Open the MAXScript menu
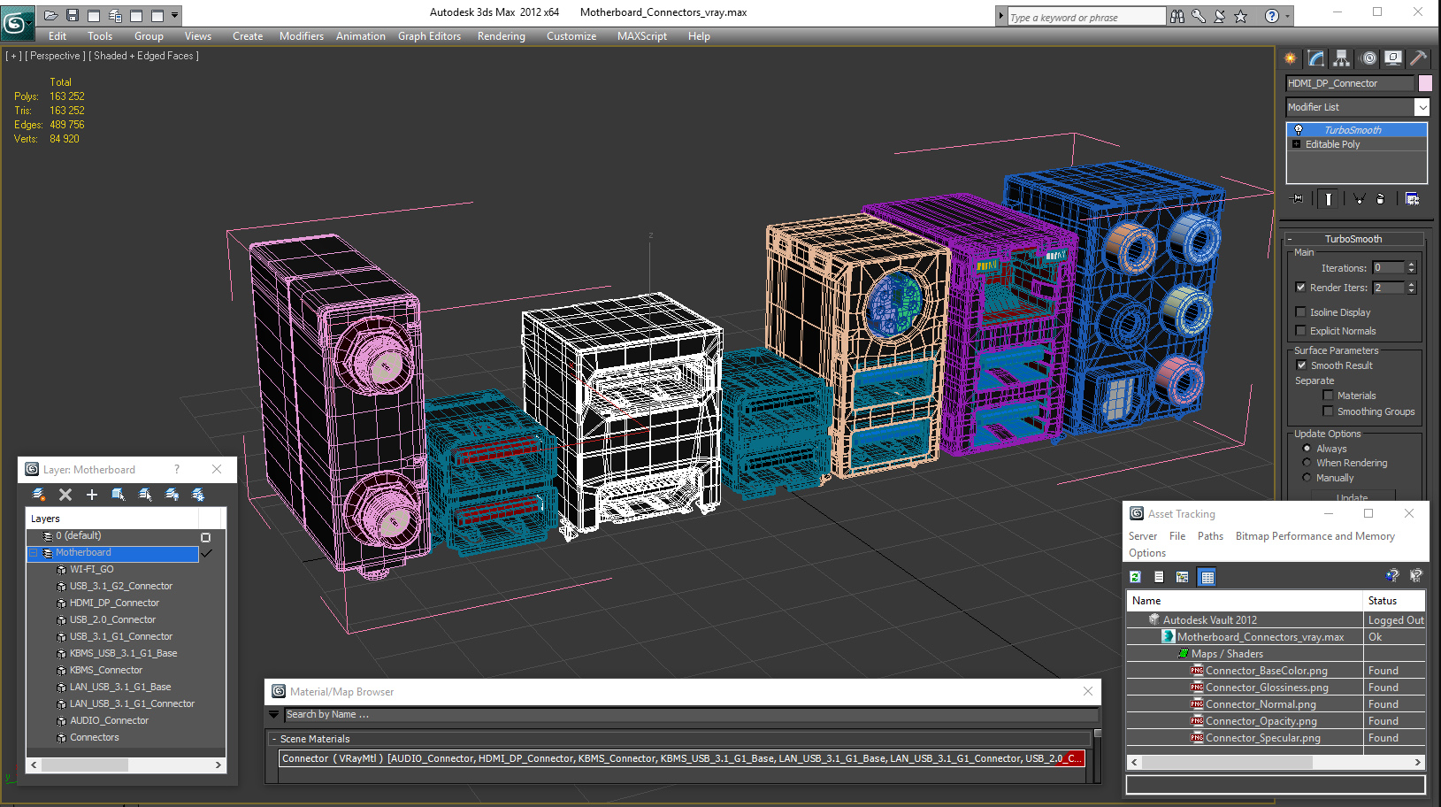 point(642,36)
